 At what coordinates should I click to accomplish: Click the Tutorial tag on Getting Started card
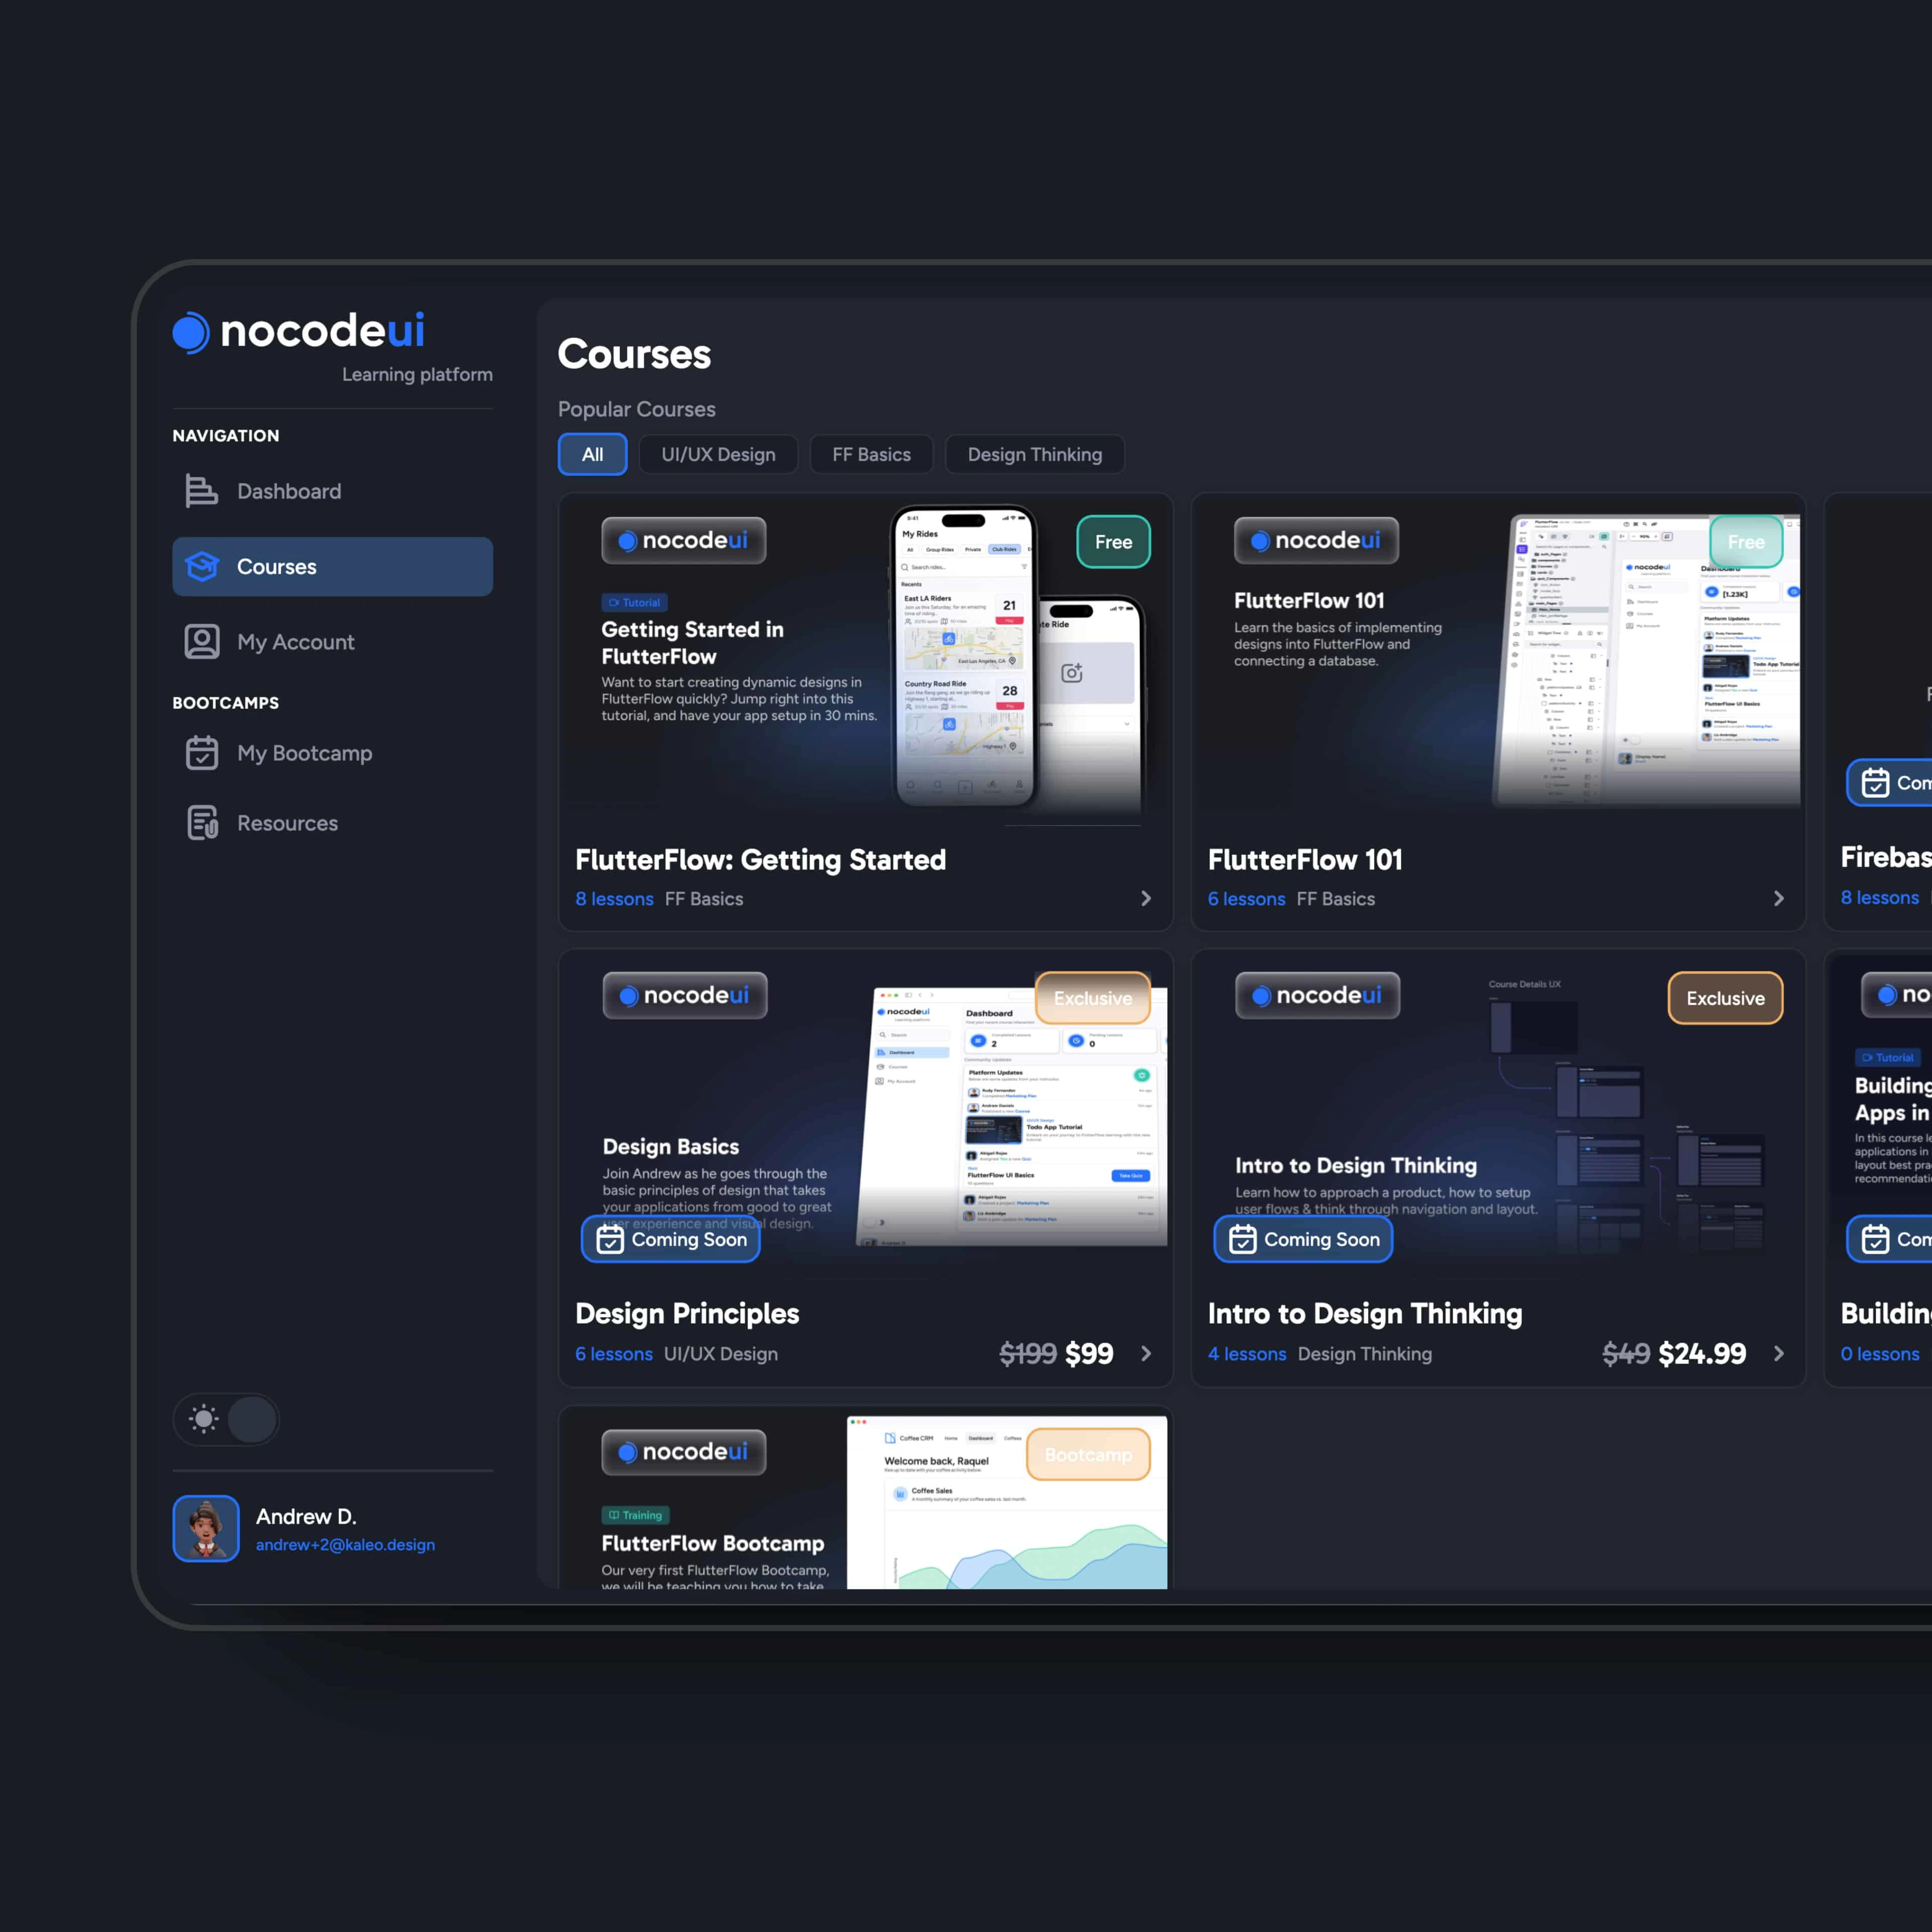pyautogui.click(x=634, y=602)
